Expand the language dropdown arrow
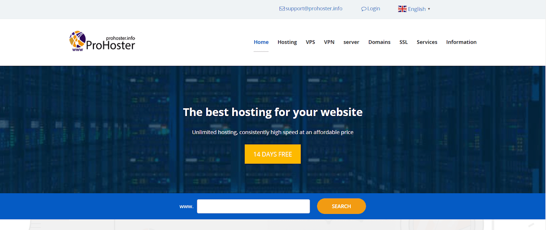Screen dimensions: 546x230 [429, 9]
